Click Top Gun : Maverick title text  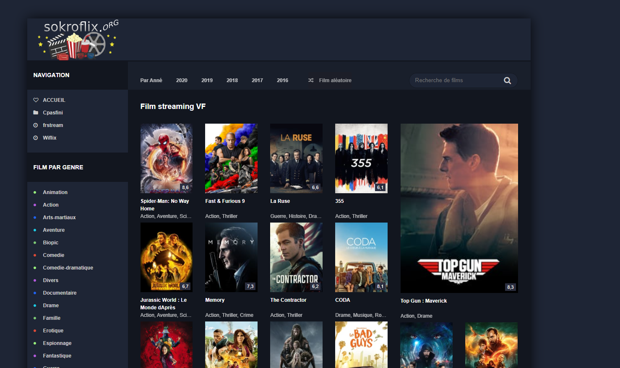(424, 301)
